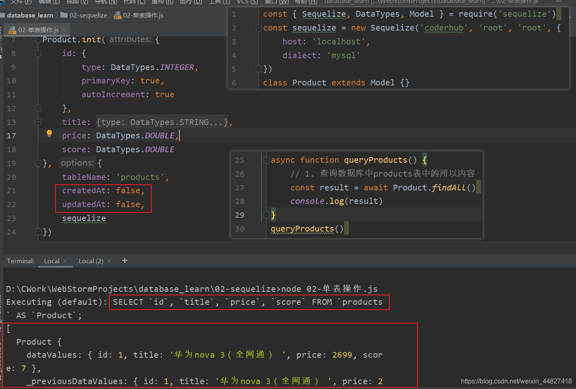The image size is (576, 389).
Task: Click line number 17 in the gutter
Action: point(11,136)
